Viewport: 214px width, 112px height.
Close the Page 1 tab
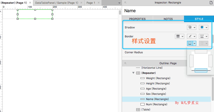[98, 3]
